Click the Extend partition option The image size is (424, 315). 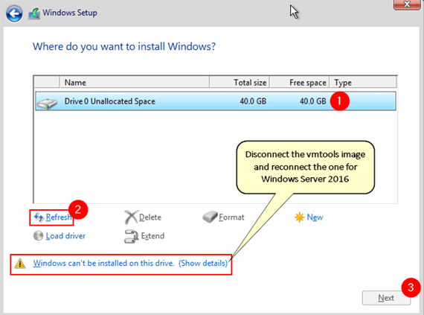[152, 236]
